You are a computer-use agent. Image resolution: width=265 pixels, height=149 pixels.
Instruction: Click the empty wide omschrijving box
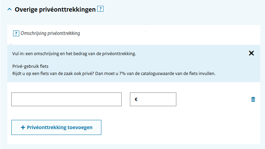click(x=66, y=99)
